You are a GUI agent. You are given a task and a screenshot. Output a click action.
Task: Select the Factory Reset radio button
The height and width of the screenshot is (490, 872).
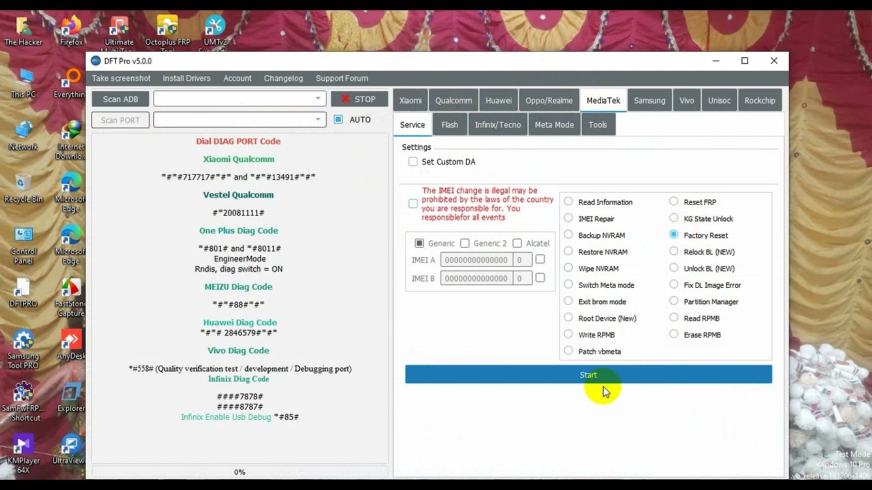coord(674,235)
